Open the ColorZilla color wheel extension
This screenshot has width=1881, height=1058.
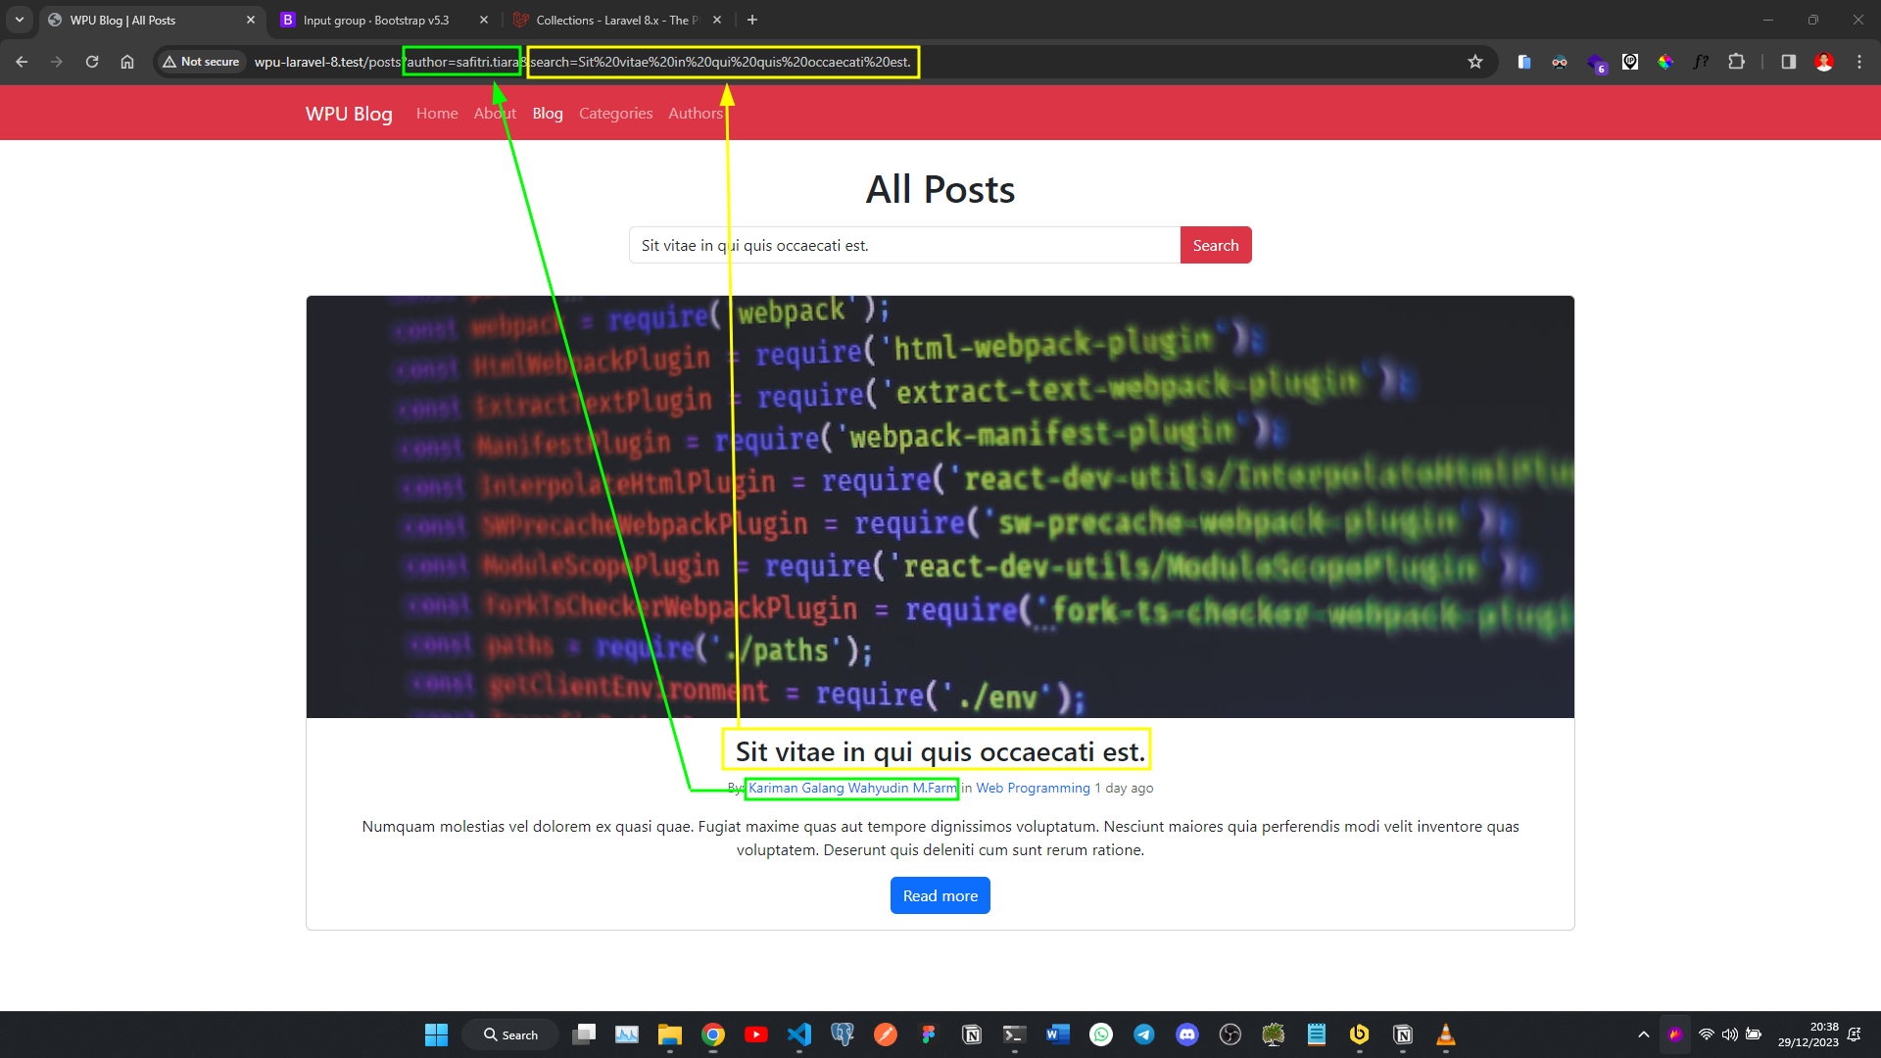[x=1665, y=62]
